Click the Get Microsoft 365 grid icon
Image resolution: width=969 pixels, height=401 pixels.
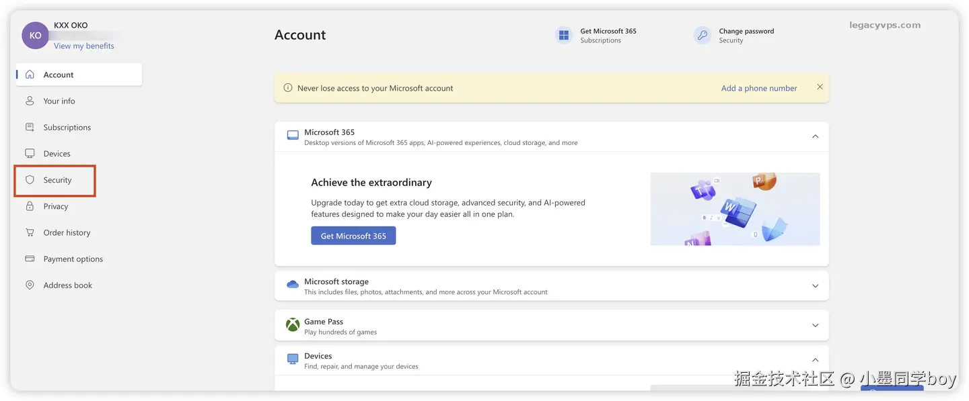pyautogui.click(x=563, y=36)
